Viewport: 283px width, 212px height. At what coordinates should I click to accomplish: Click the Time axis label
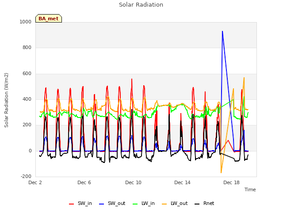[250, 189]
